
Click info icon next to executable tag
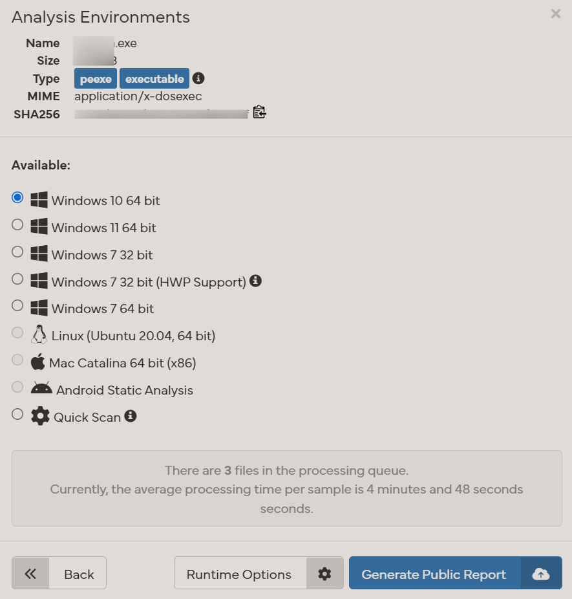click(199, 78)
